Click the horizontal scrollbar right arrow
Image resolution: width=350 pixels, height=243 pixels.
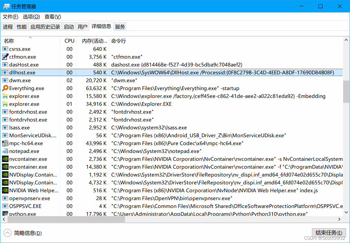[x=339, y=219]
